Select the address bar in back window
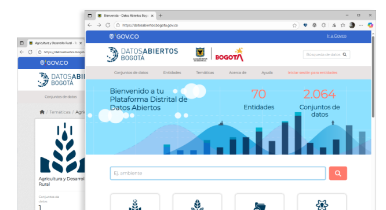The image size is (386, 210). coord(60,52)
